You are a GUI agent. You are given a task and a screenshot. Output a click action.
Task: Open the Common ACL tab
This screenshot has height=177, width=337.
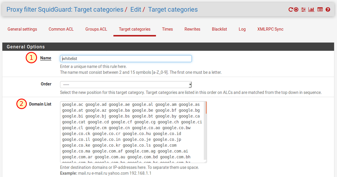61,29
